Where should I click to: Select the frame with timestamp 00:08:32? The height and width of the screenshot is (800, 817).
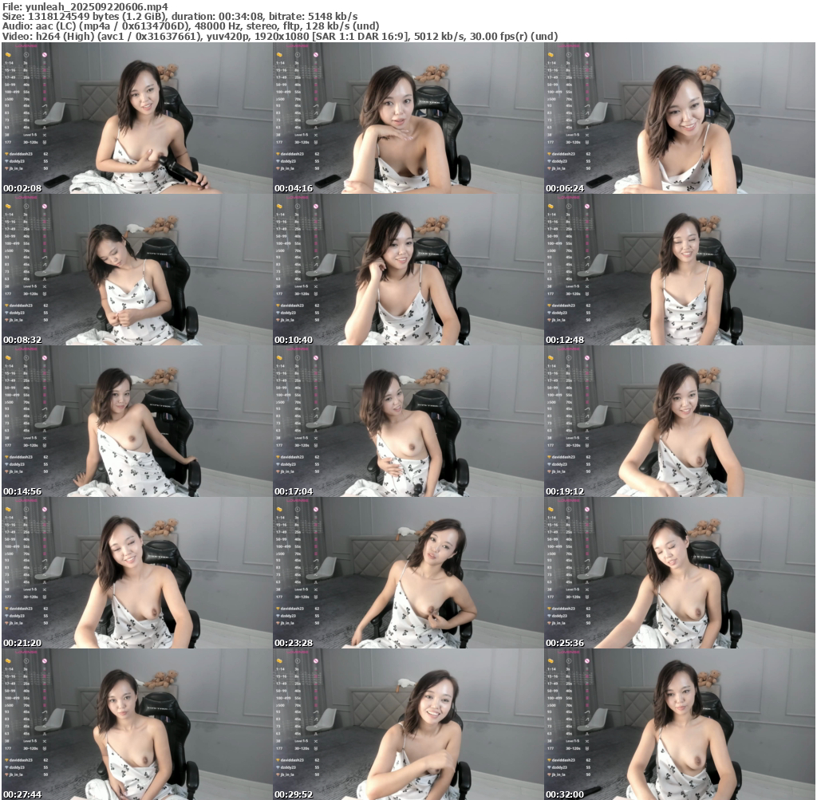click(x=136, y=270)
